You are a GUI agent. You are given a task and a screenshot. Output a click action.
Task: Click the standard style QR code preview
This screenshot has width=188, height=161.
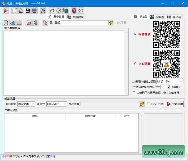point(167,35)
